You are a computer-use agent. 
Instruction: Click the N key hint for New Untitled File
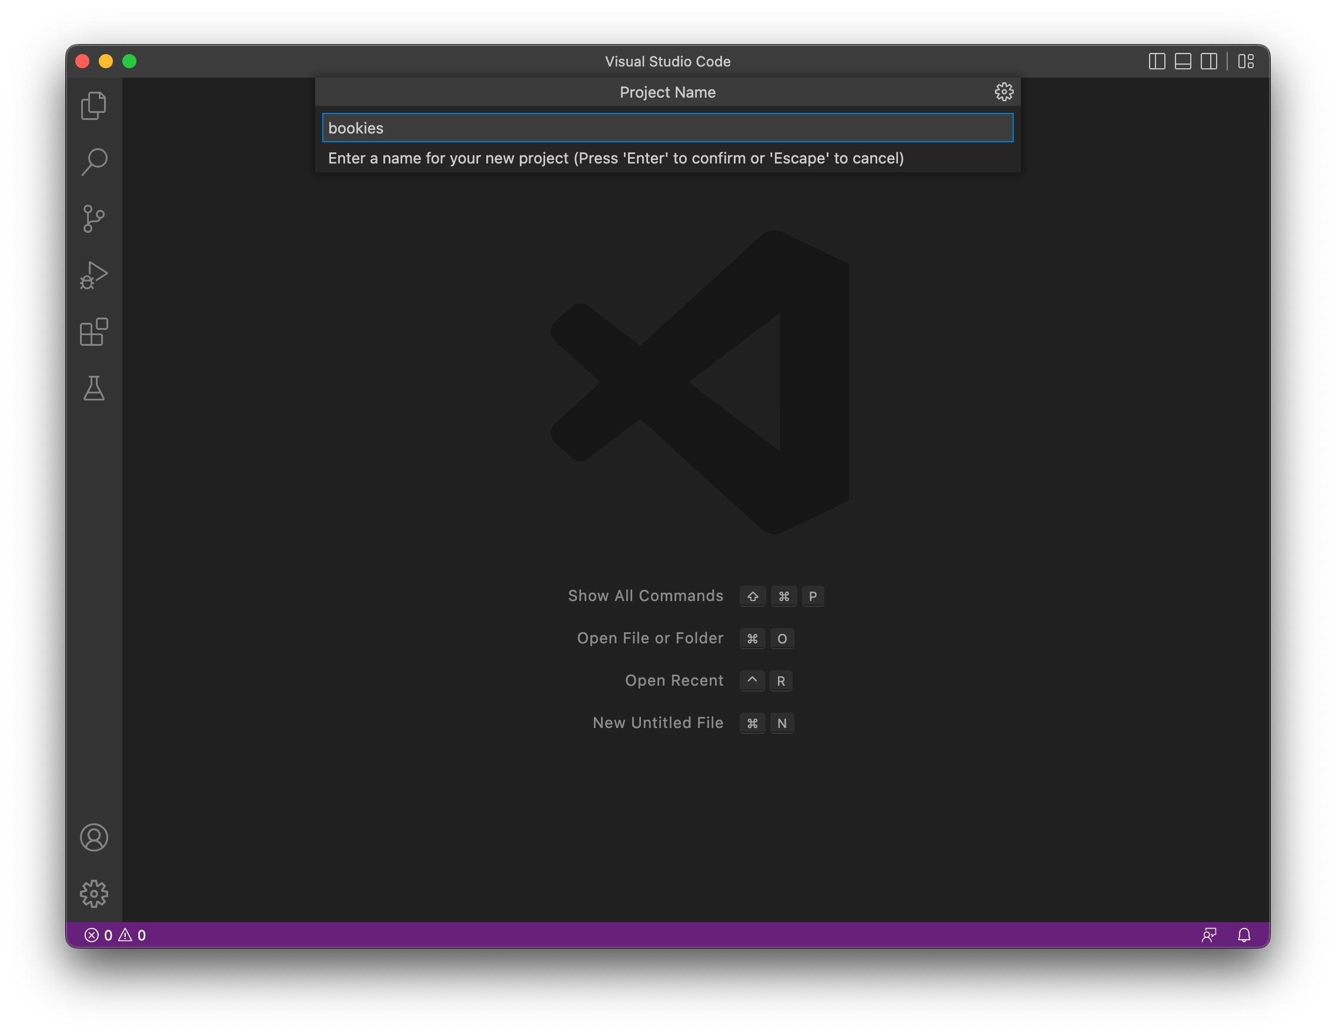781,723
